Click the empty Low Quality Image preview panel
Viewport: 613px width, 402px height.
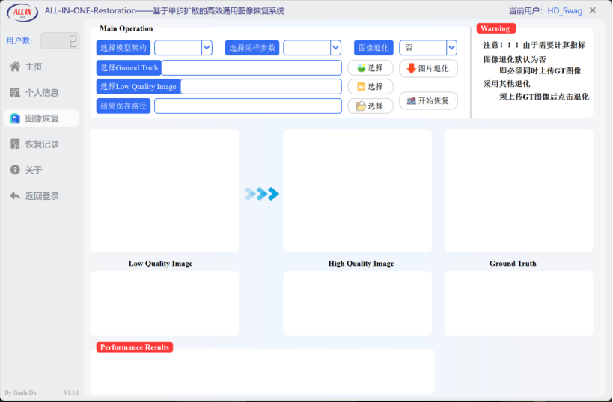click(x=164, y=191)
